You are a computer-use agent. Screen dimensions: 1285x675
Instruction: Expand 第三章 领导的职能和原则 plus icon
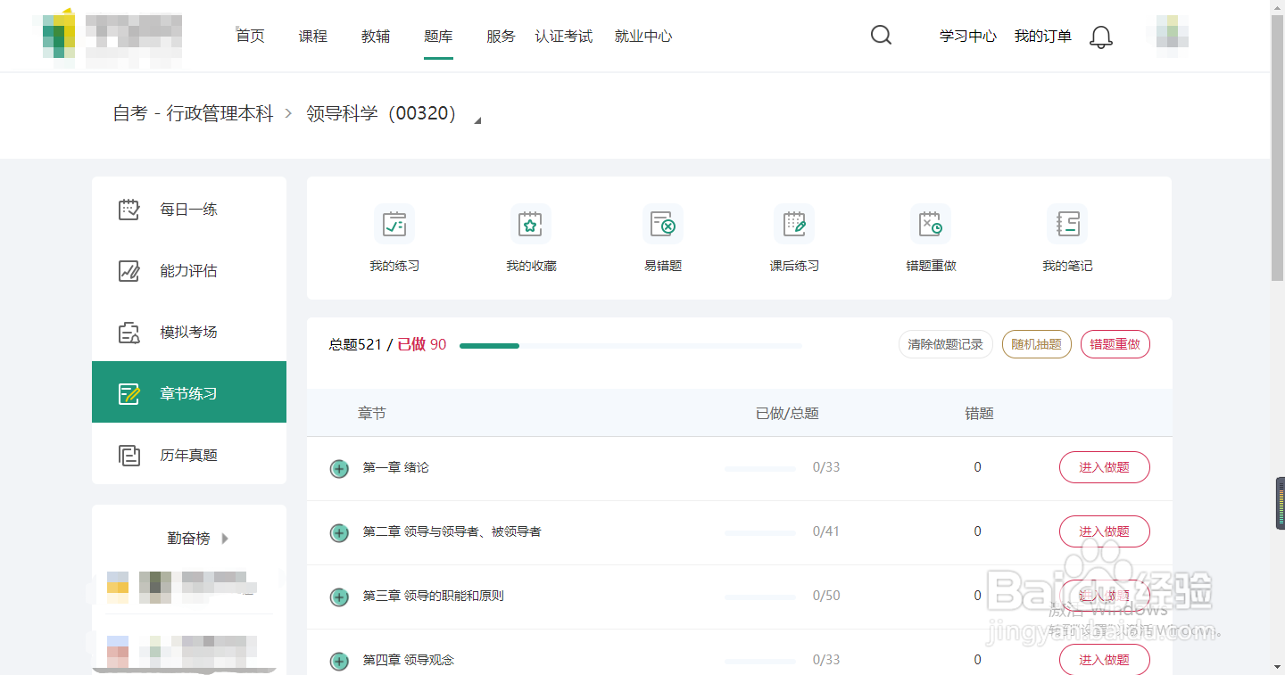339,597
